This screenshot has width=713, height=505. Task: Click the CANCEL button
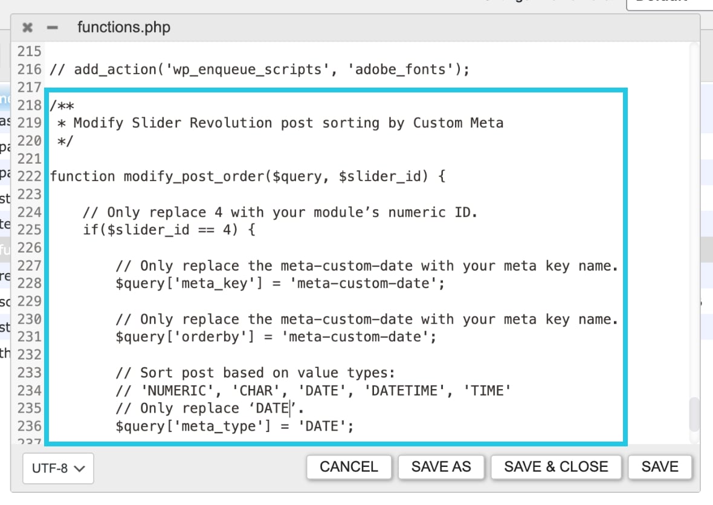[x=349, y=467]
